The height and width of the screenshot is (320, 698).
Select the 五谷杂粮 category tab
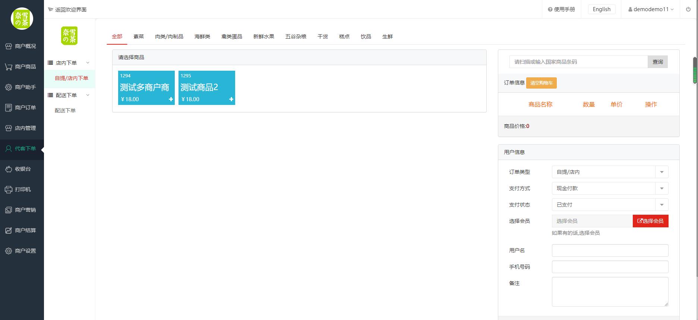pyautogui.click(x=296, y=36)
